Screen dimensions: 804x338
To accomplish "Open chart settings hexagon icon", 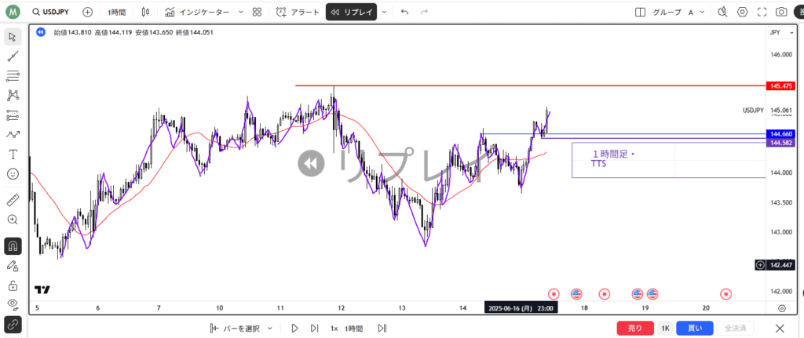I will click(x=742, y=12).
